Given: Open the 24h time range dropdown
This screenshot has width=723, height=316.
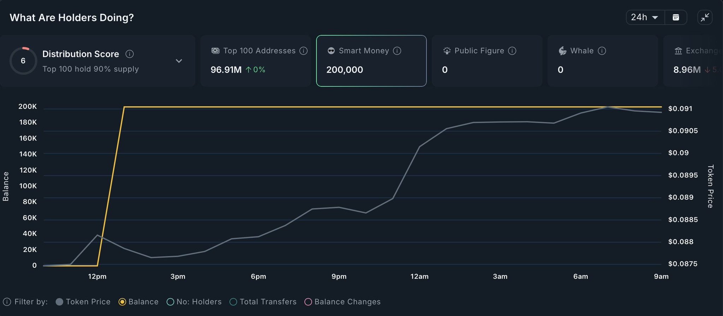Looking at the screenshot, I should [x=645, y=18].
